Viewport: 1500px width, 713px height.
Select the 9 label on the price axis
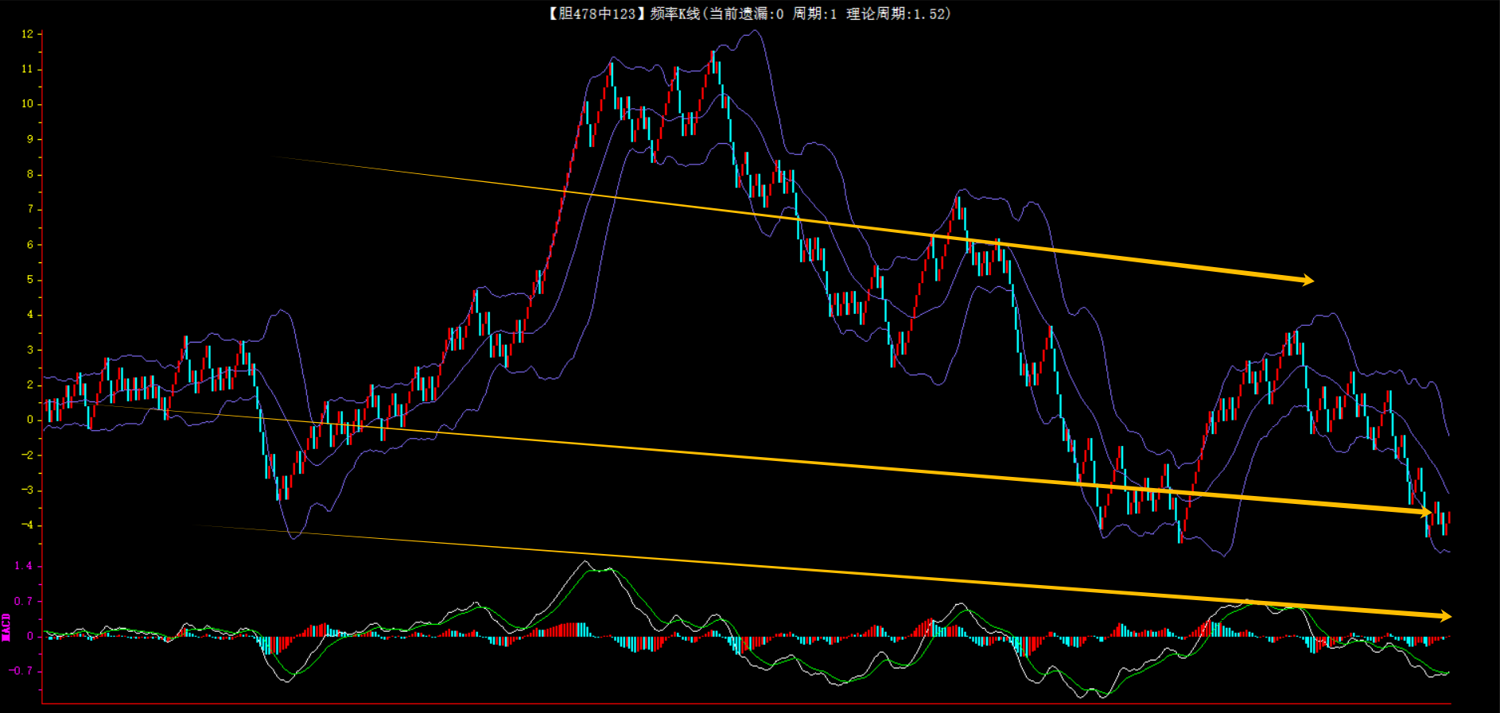pyautogui.click(x=30, y=139)
